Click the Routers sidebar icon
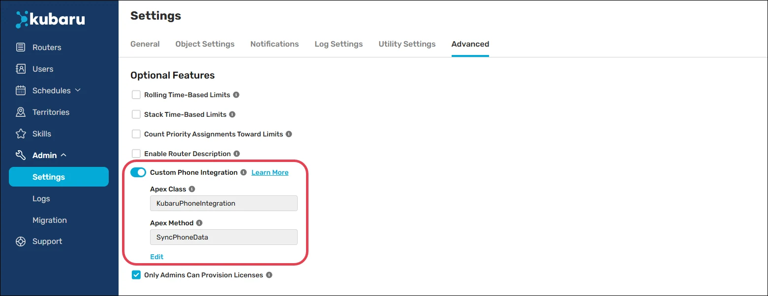 coord(21,48)
